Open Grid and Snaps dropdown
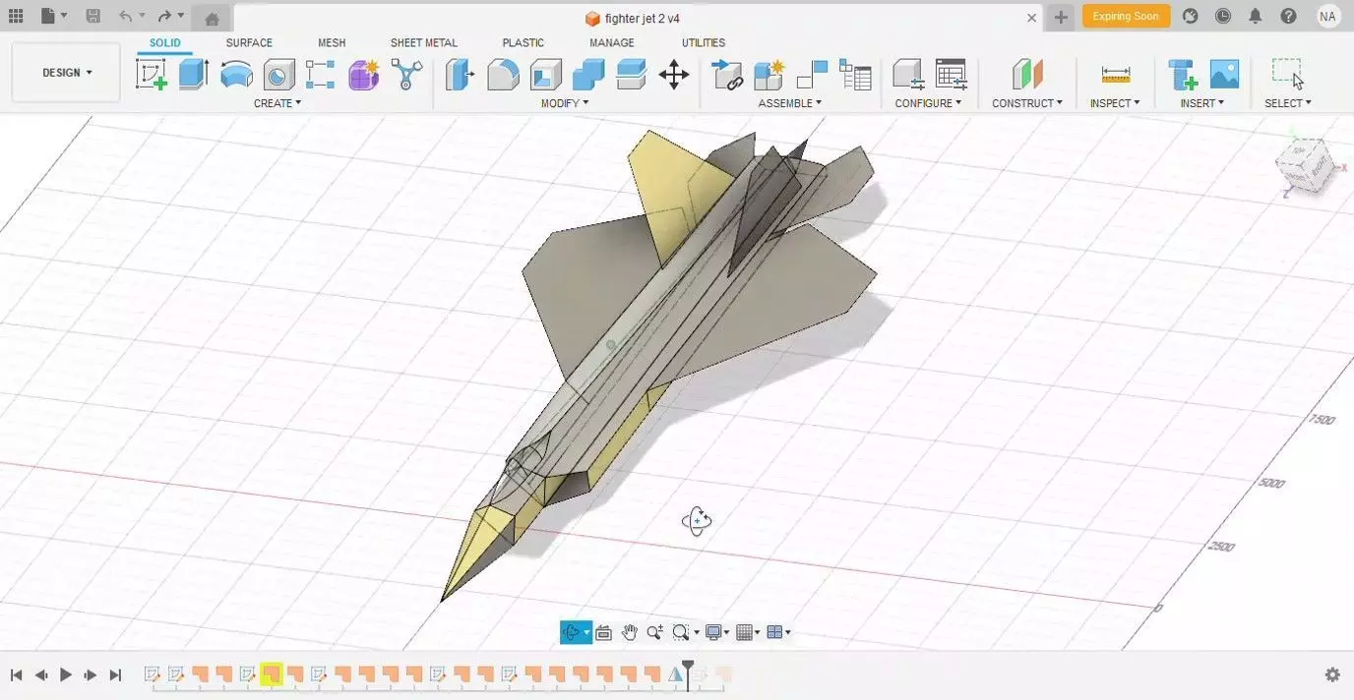 point(749,632)
